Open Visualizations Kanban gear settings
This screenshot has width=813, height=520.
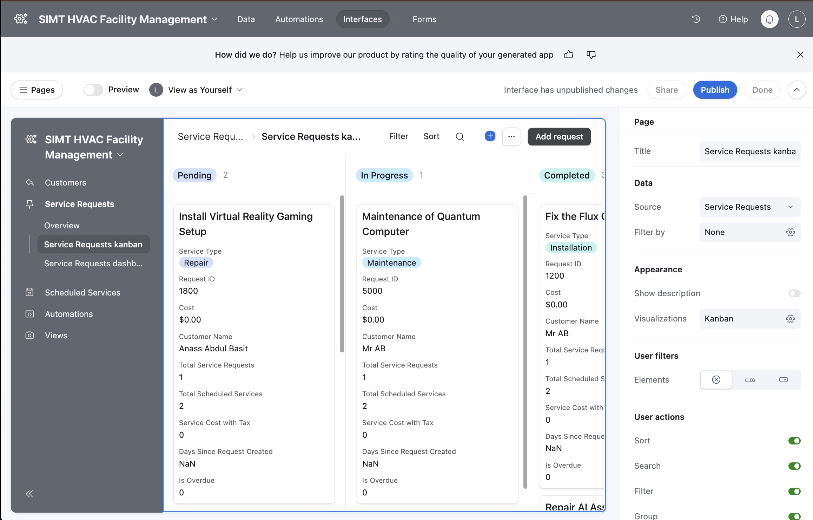tap(790, 319)
